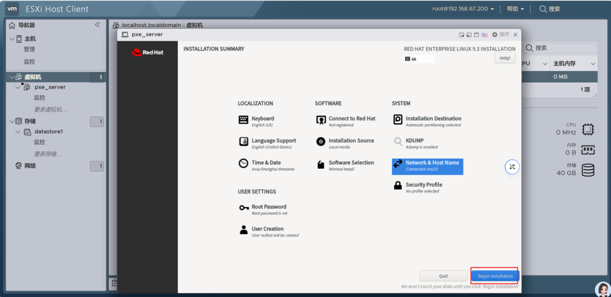Click the Red Hat logo

click(148, 52)
